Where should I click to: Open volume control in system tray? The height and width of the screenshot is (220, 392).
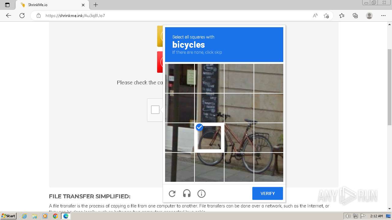coord(348,216)
